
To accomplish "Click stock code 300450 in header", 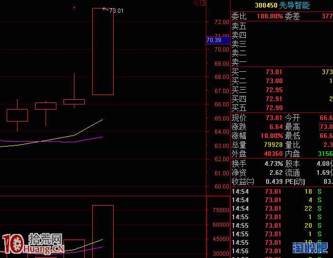I will 266,6.
